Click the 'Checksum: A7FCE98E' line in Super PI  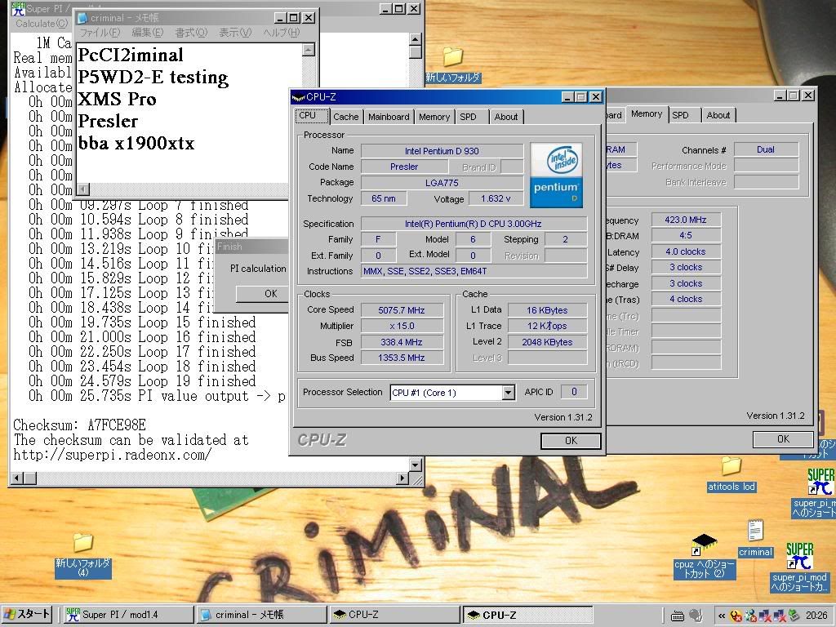(79, 425)
